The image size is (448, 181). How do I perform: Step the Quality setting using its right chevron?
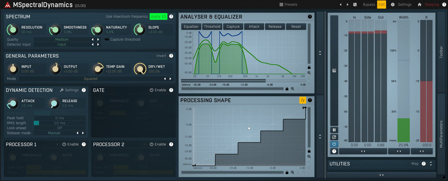click(x=98, y=39)
